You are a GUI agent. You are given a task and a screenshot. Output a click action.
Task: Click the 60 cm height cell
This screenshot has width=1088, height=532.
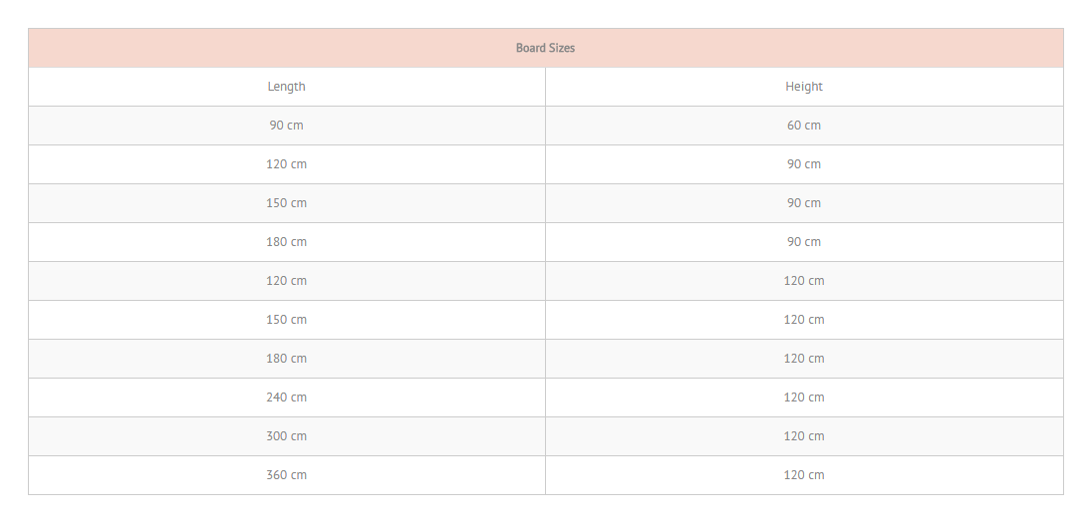pyautogui.click(x=804, y=126)
